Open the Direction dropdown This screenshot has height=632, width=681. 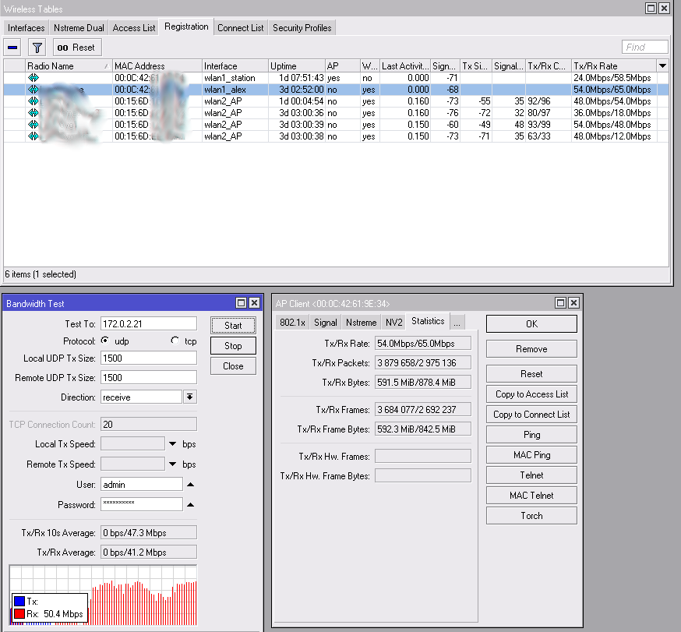click(189, 397)
